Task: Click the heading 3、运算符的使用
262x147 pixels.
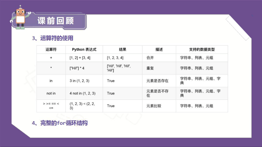Action: [x=52, y=38]
